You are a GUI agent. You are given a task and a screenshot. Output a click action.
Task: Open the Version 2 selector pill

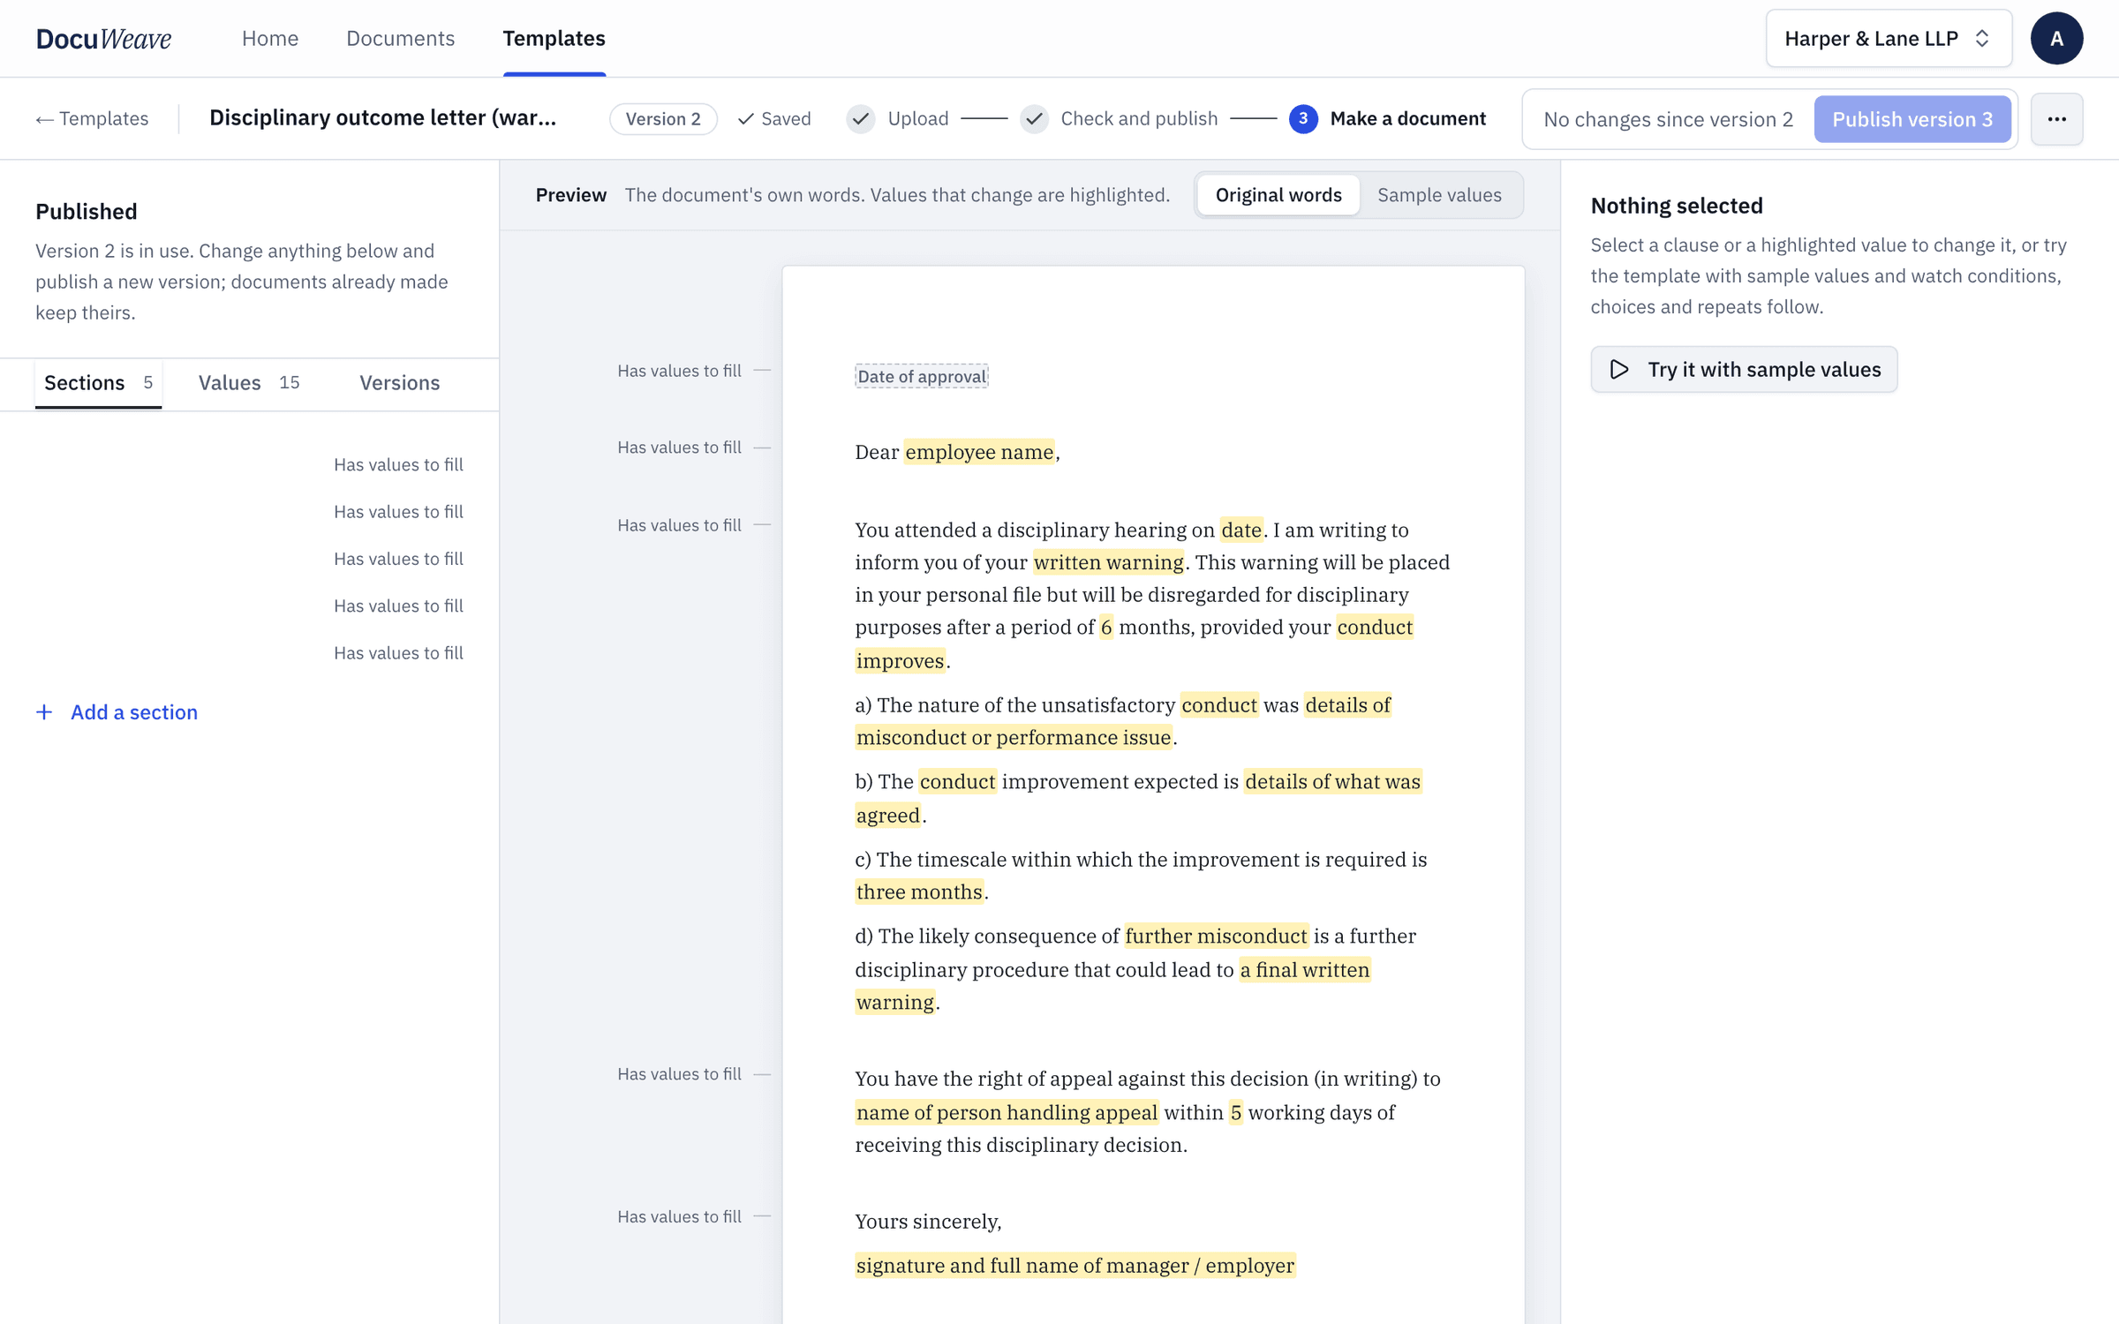pos(663,119)
